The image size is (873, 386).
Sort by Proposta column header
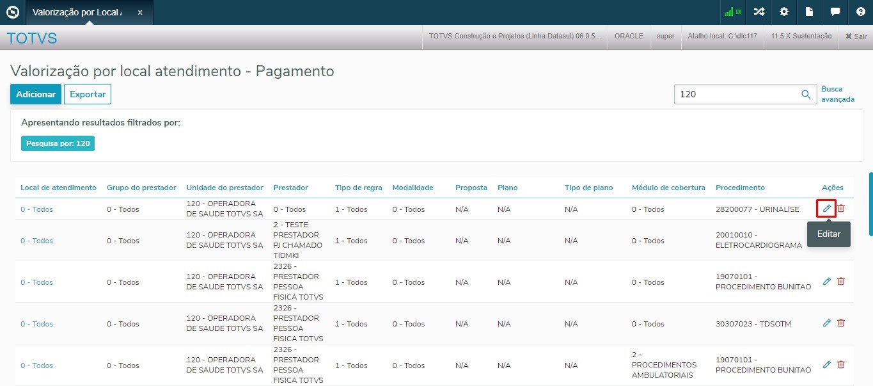tap(471, 188)
